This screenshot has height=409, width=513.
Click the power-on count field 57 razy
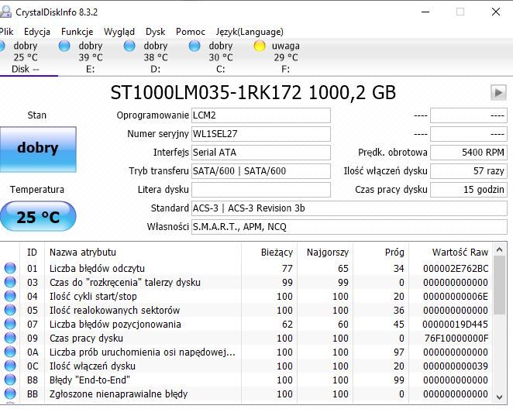pyautogui.click(x=469, y=171)
